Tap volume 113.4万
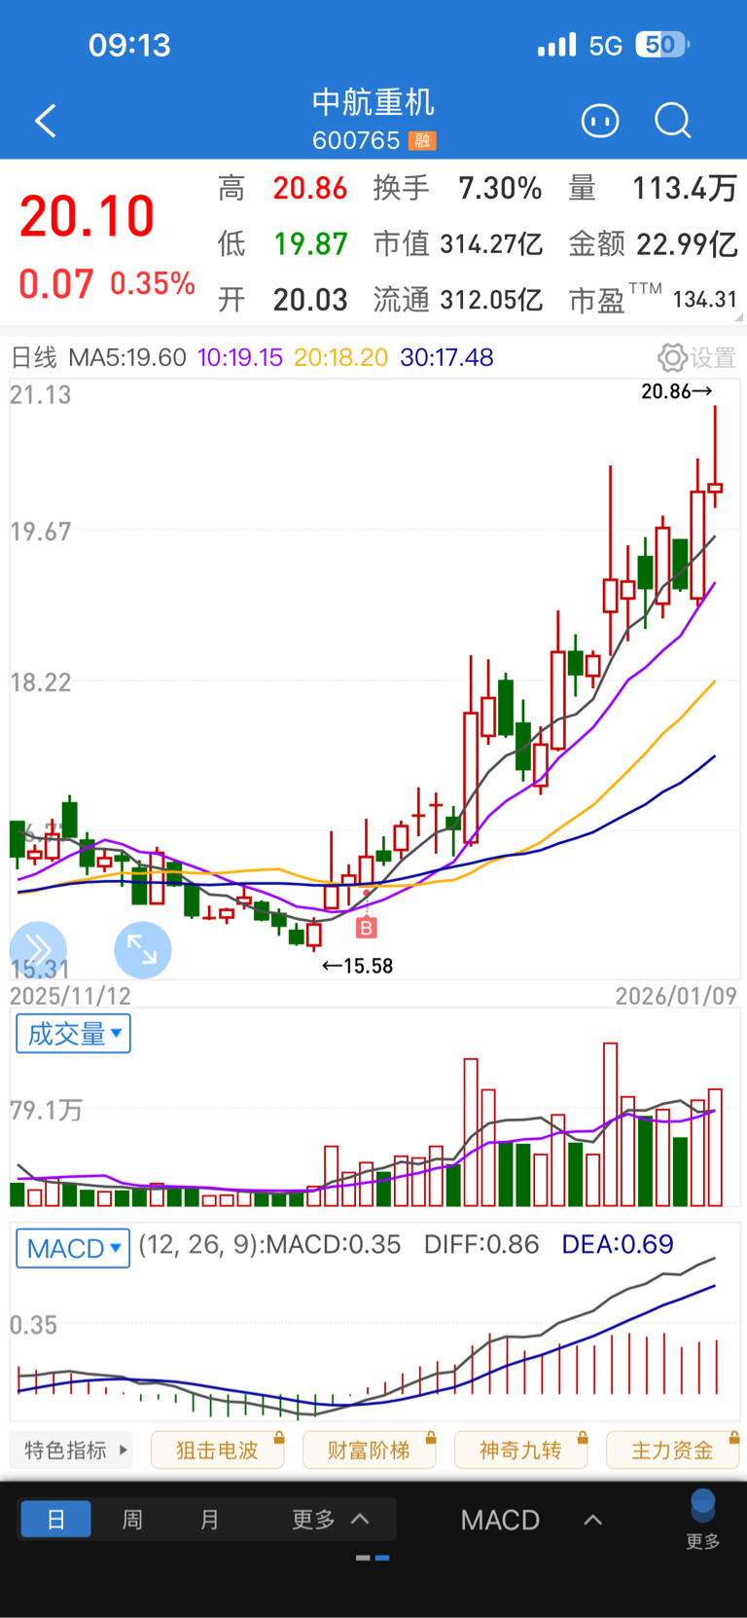Image resolution: width=747 pixels, height=1618 pixels. click(685, 188)
